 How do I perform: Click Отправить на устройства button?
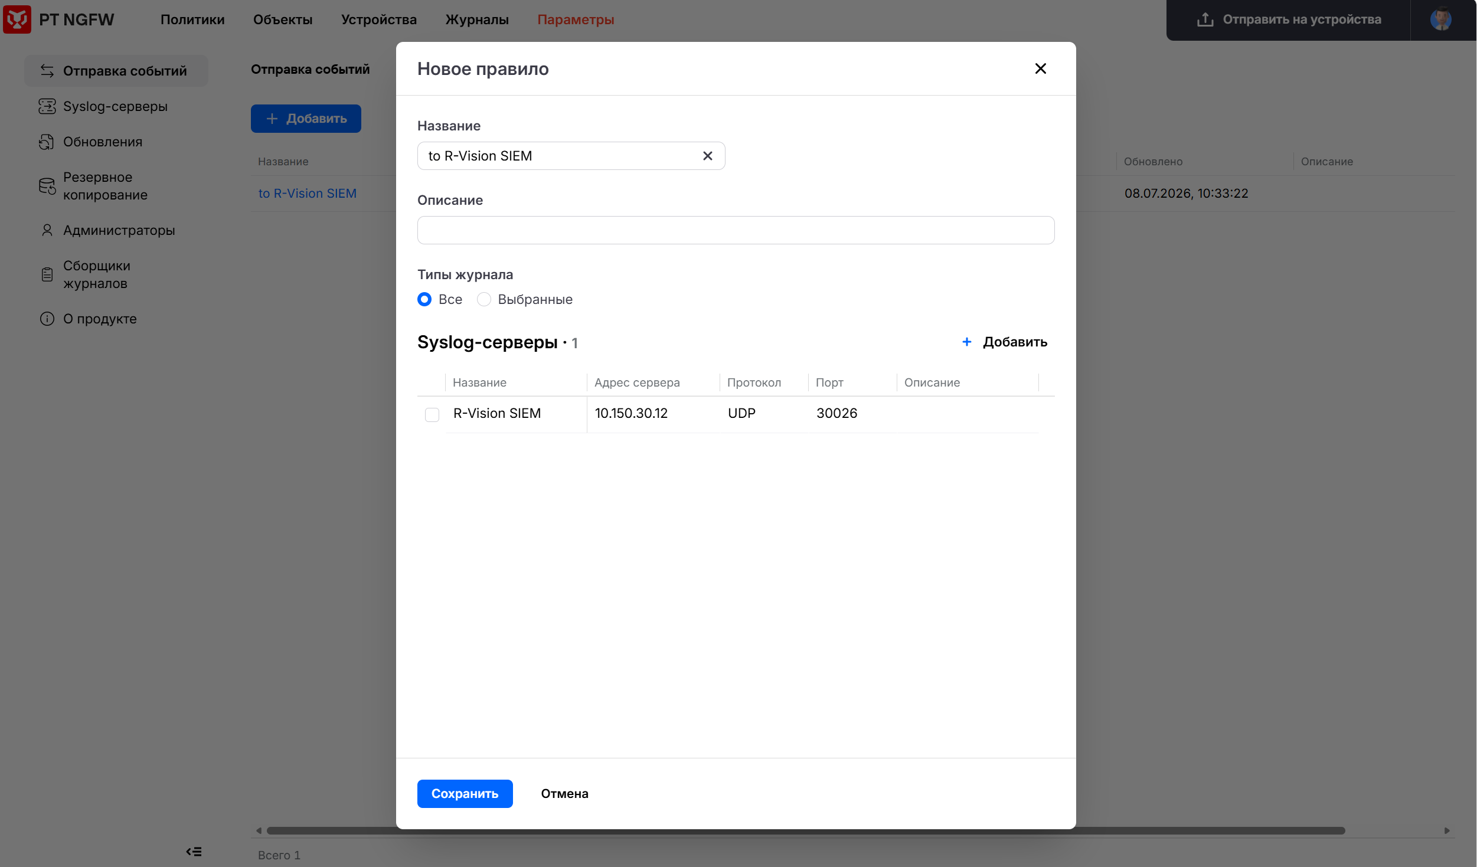coord(1288,19)
